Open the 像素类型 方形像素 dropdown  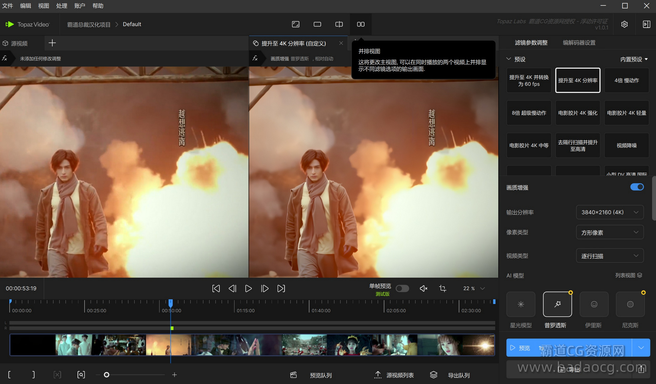(610, 232)
